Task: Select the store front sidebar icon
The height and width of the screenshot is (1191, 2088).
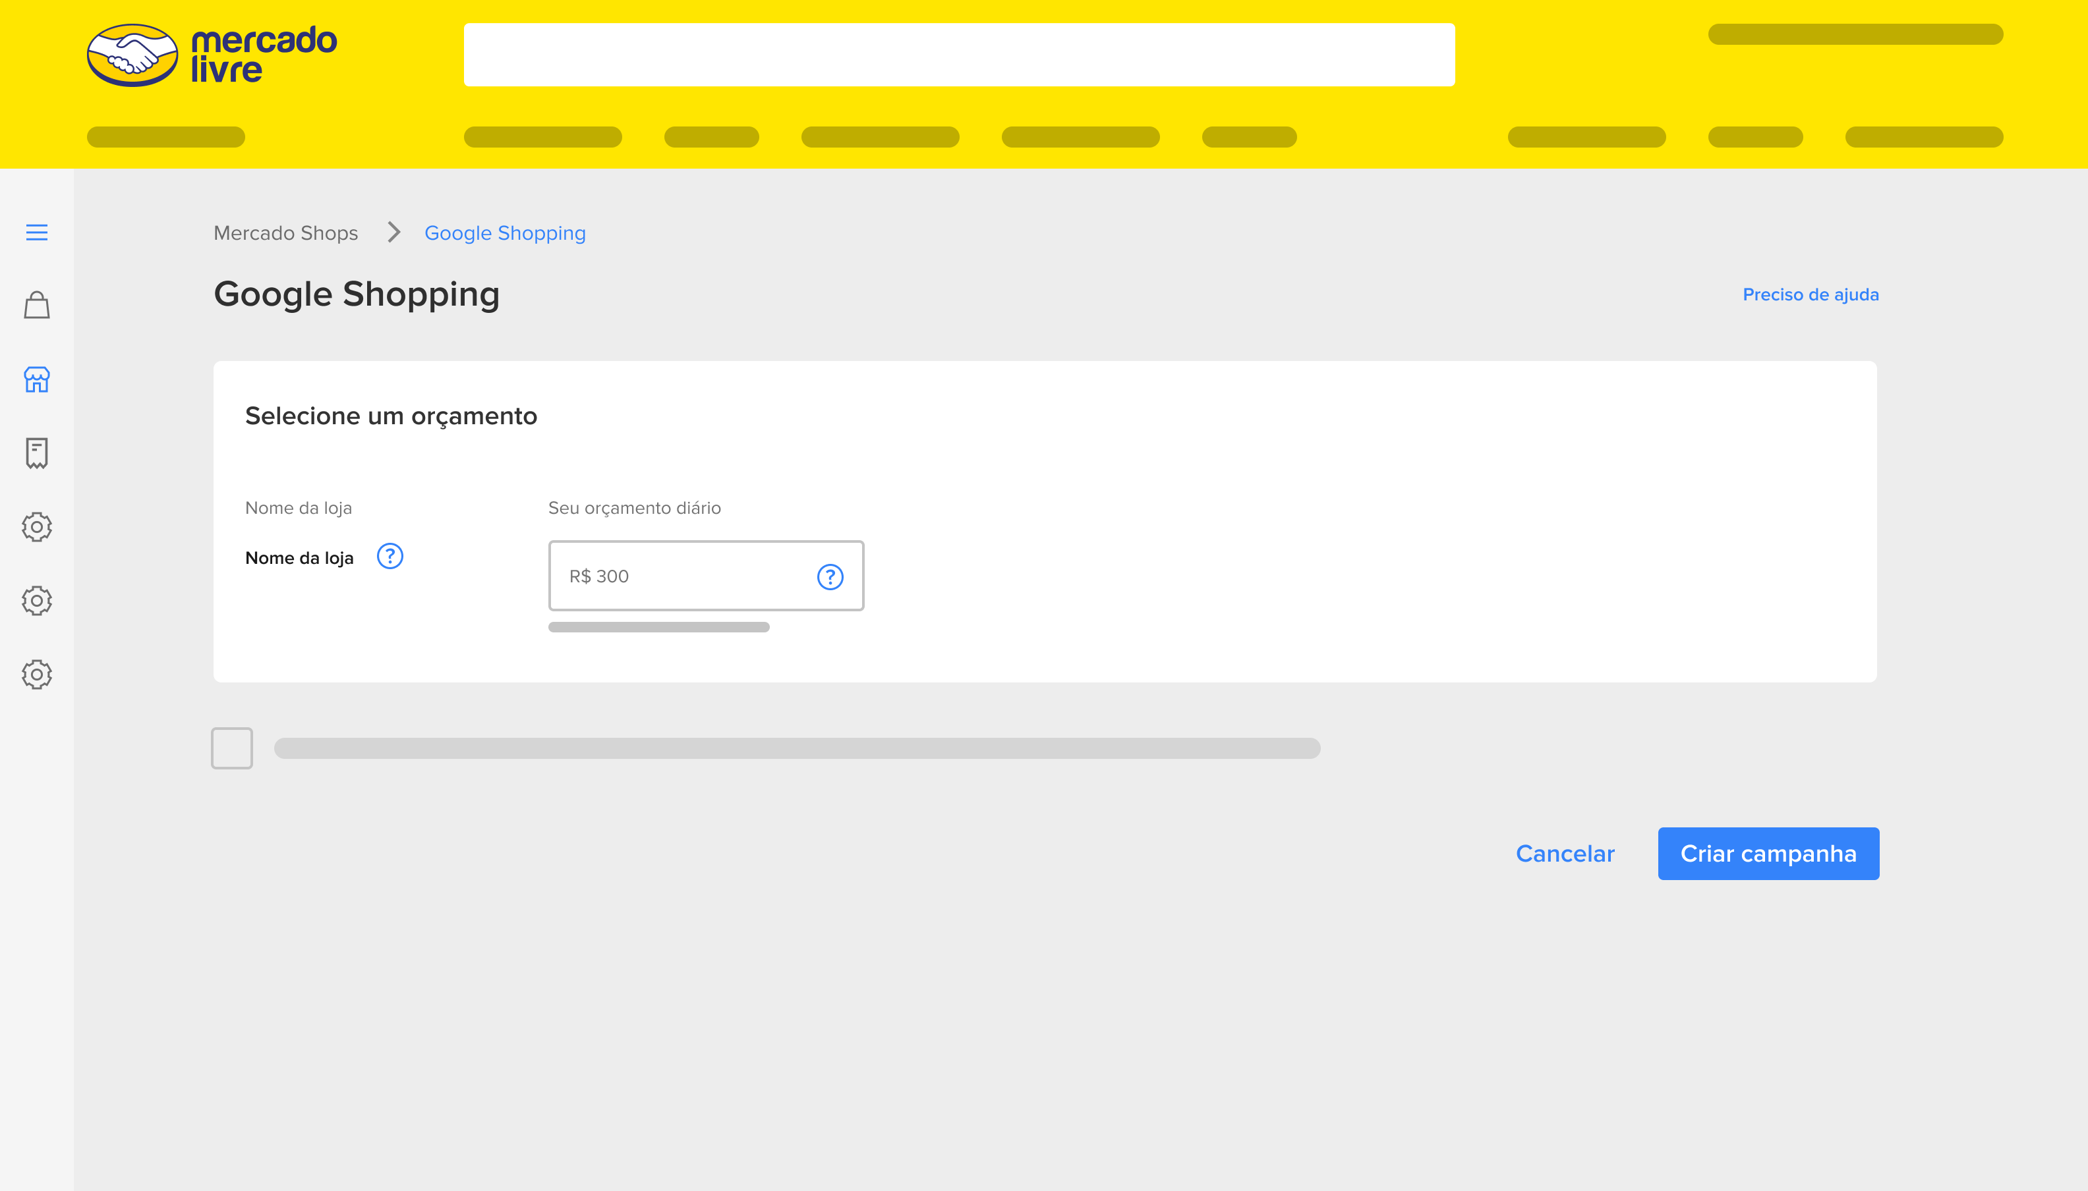Action: coord(37,379)
